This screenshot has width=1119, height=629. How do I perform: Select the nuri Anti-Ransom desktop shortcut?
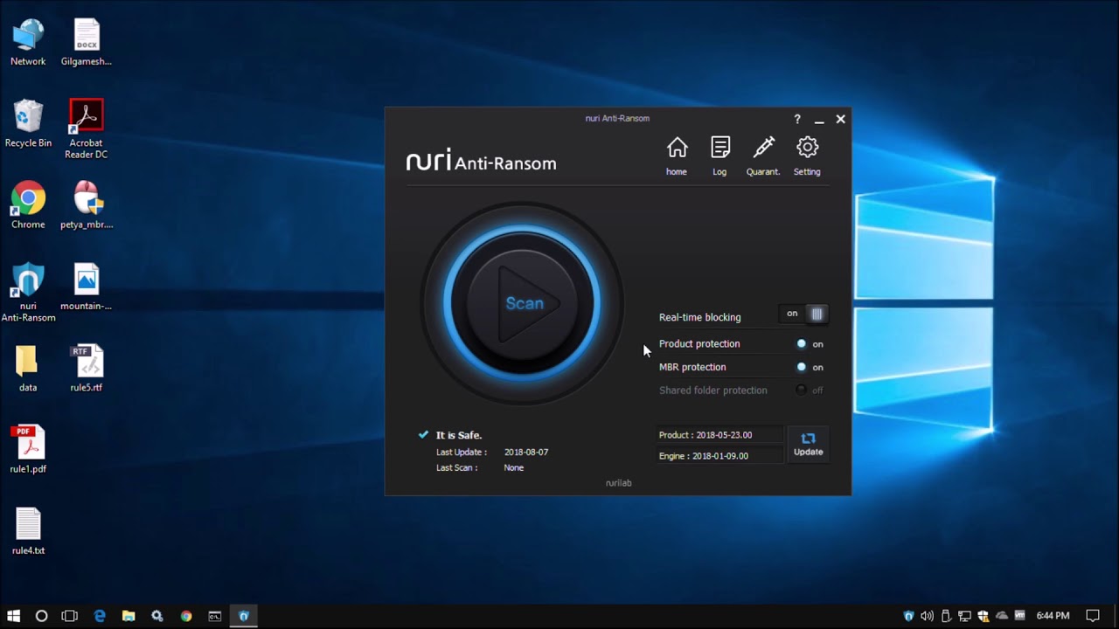click(x=28, y=293)
